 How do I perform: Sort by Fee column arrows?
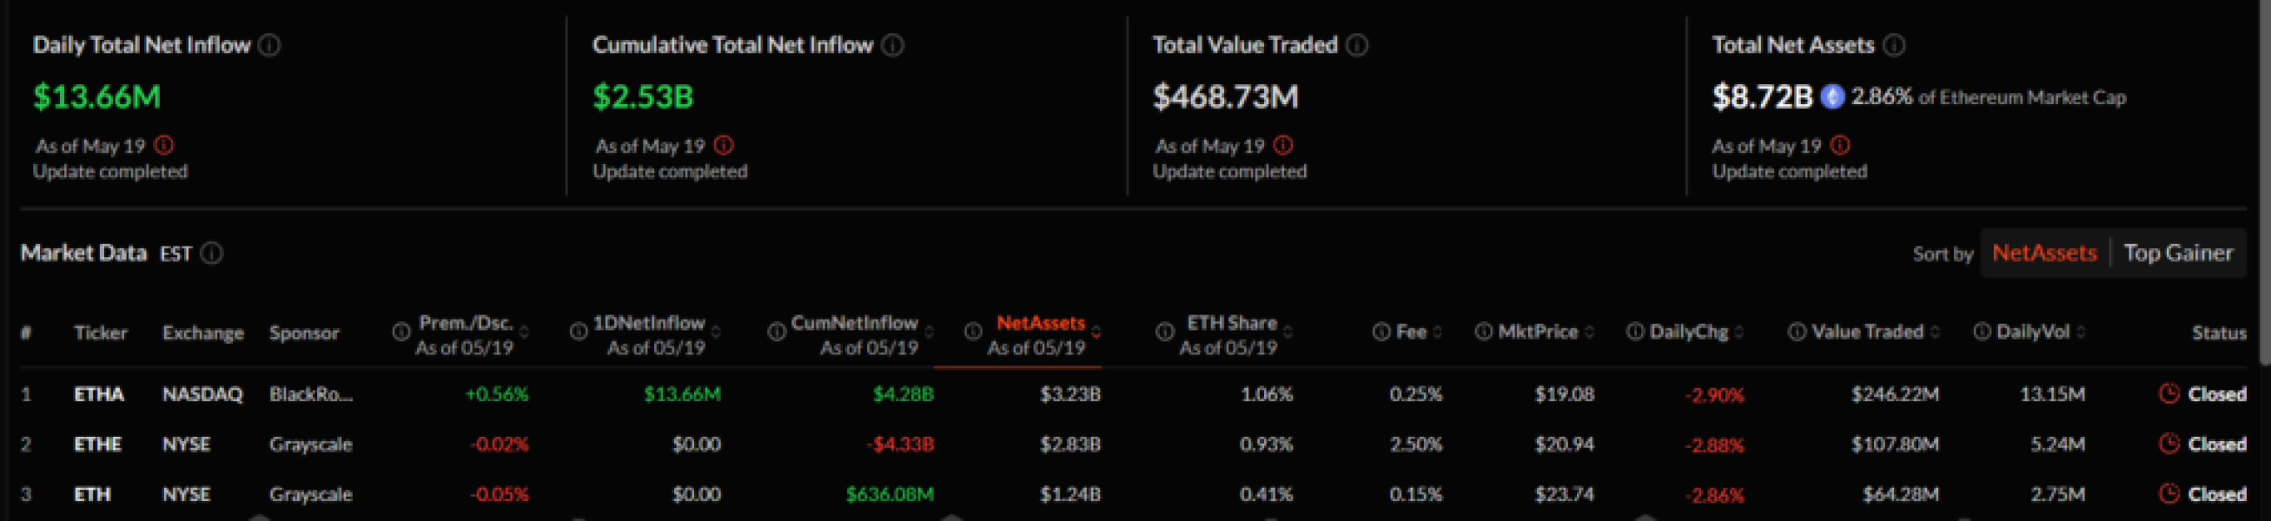(x=1438, y=333)
